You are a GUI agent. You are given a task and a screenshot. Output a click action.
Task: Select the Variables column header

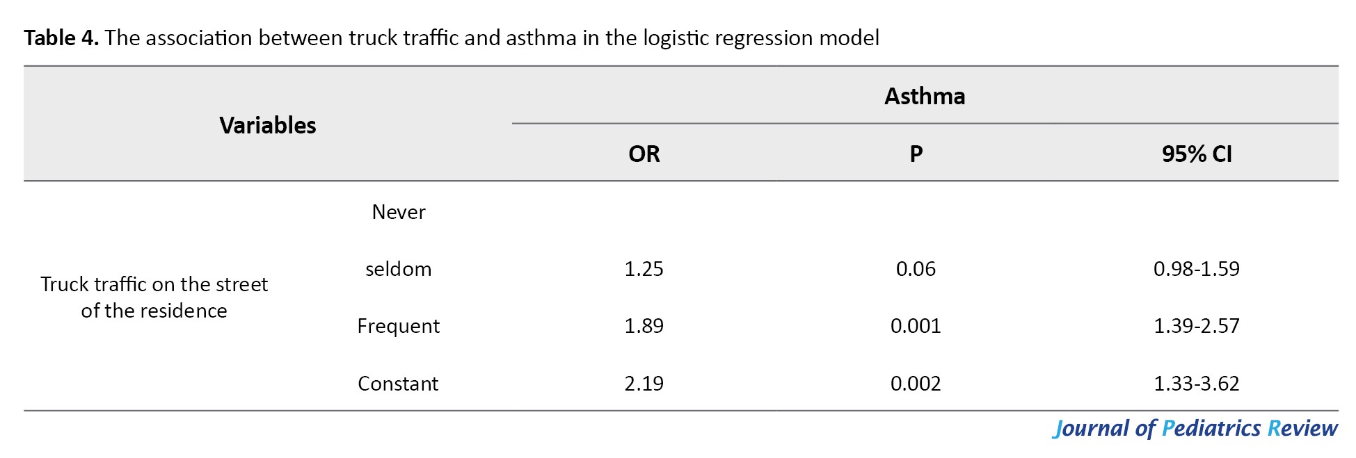coord(268,125)
